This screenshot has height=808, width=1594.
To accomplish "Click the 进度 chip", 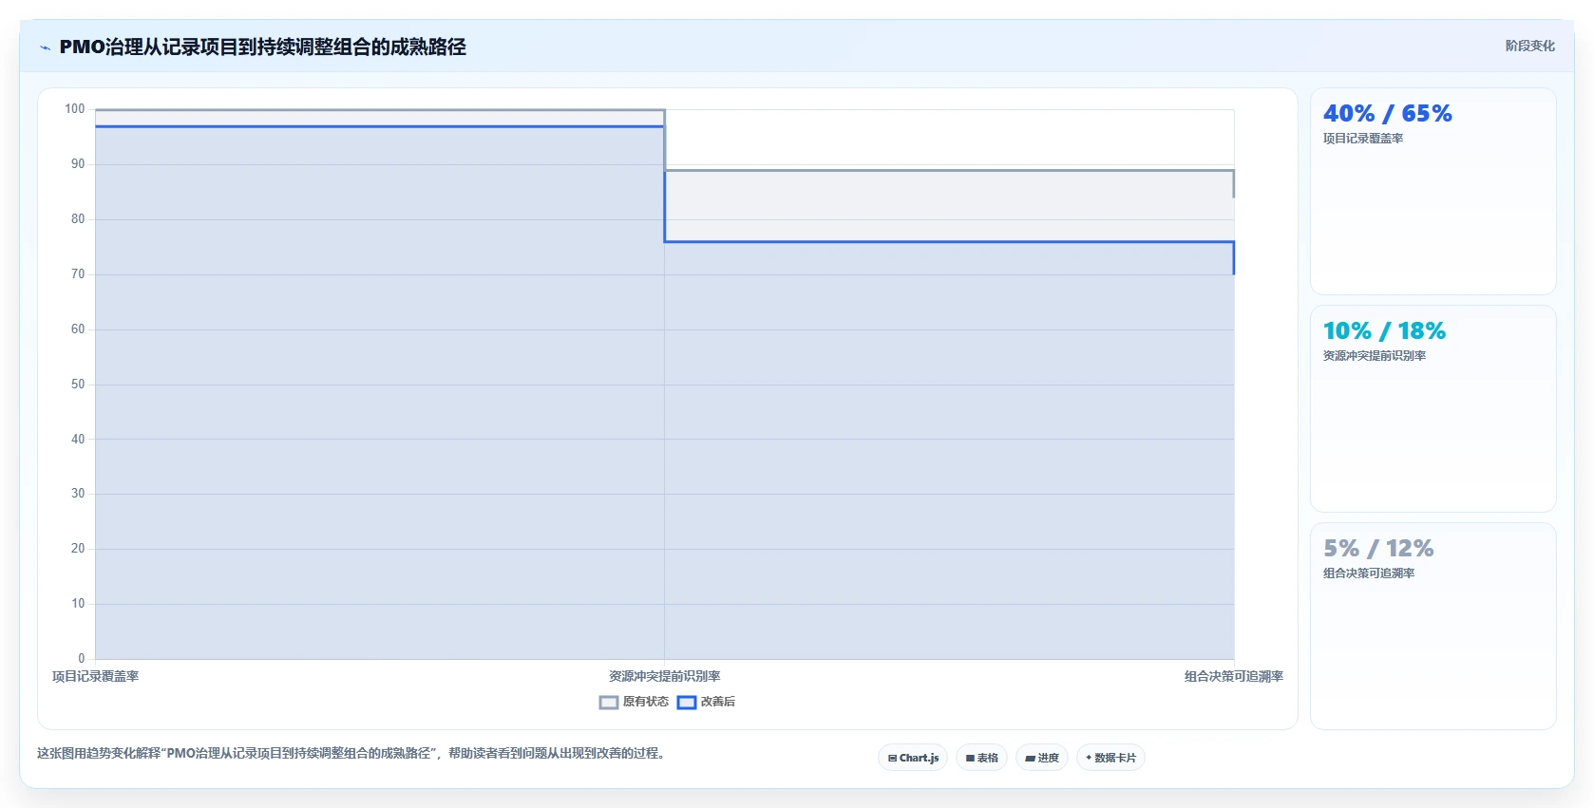I will coord(1042,758).
